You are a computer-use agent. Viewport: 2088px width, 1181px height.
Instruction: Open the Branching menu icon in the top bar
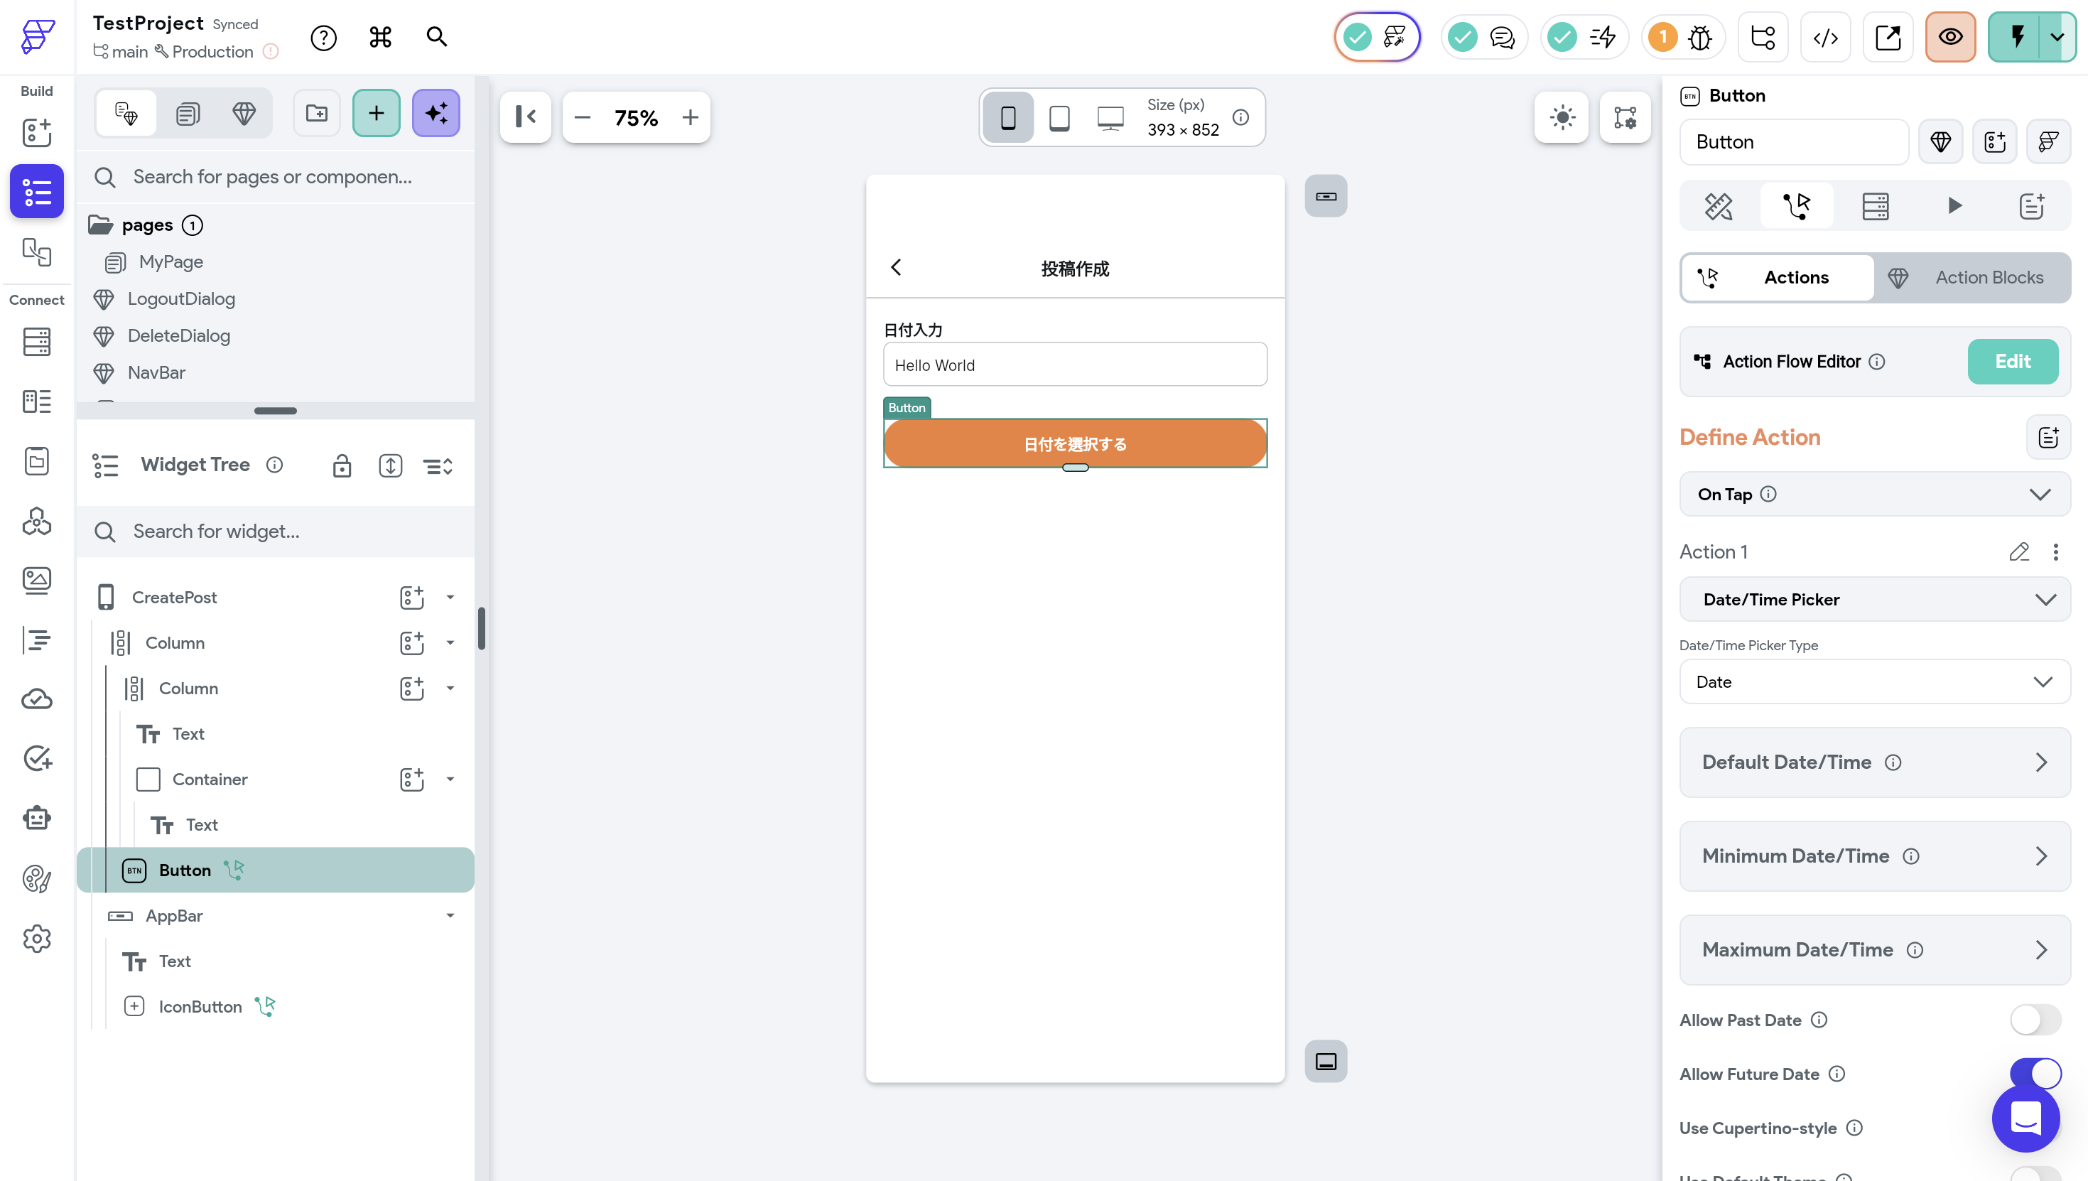click(1763, 38)
